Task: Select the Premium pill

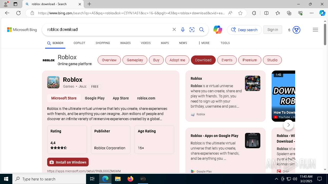Action: (x=250, y=60)
